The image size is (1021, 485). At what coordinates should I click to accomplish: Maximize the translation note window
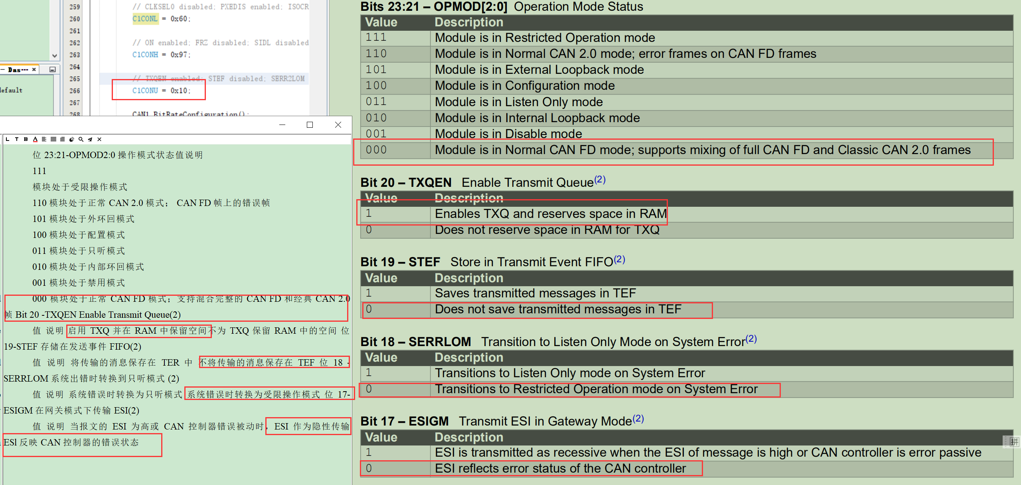310,125
